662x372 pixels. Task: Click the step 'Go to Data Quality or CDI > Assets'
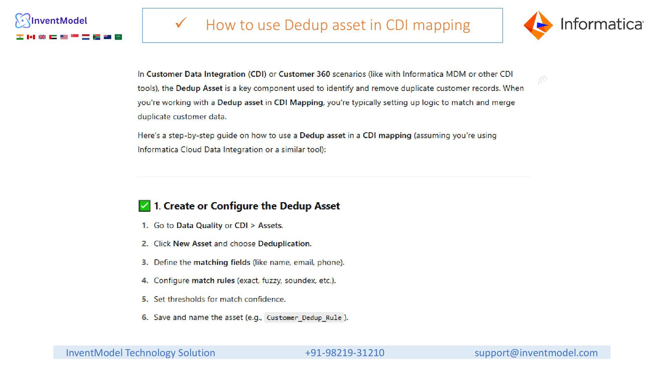[x=218, y=225]
